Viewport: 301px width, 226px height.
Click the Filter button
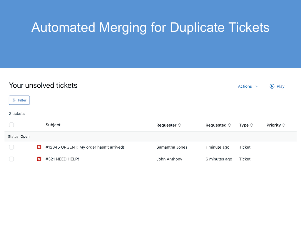[x=19, y=100]
